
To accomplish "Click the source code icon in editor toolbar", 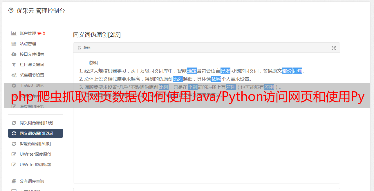I will [x=80, y=48].
